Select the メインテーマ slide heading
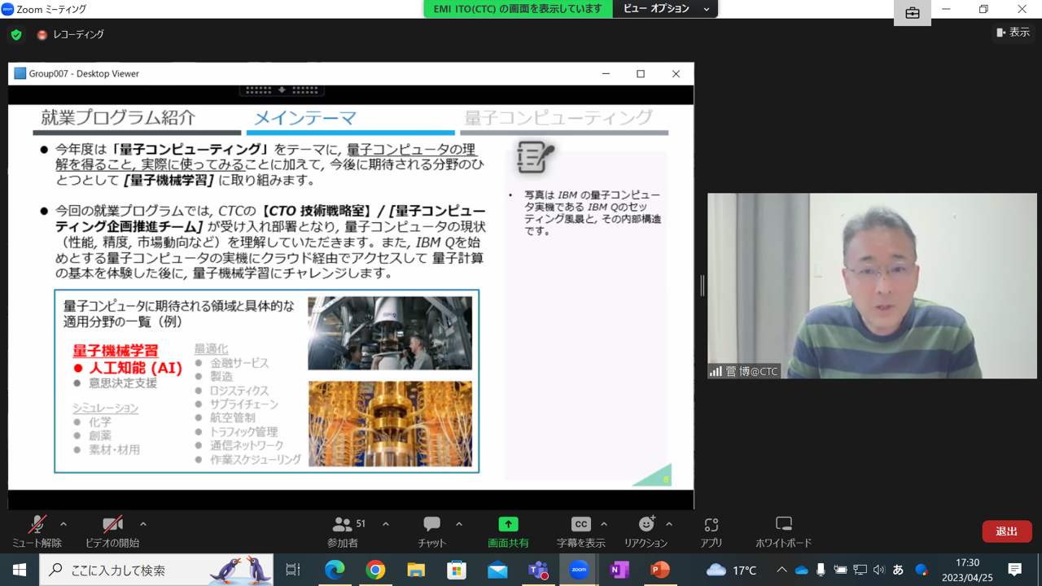 click(x=306, y=118)
